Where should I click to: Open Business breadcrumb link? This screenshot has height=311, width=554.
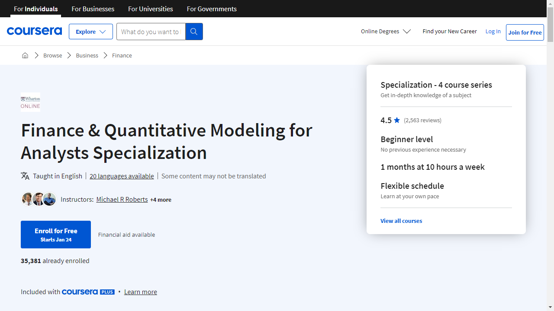click(87, 55)
